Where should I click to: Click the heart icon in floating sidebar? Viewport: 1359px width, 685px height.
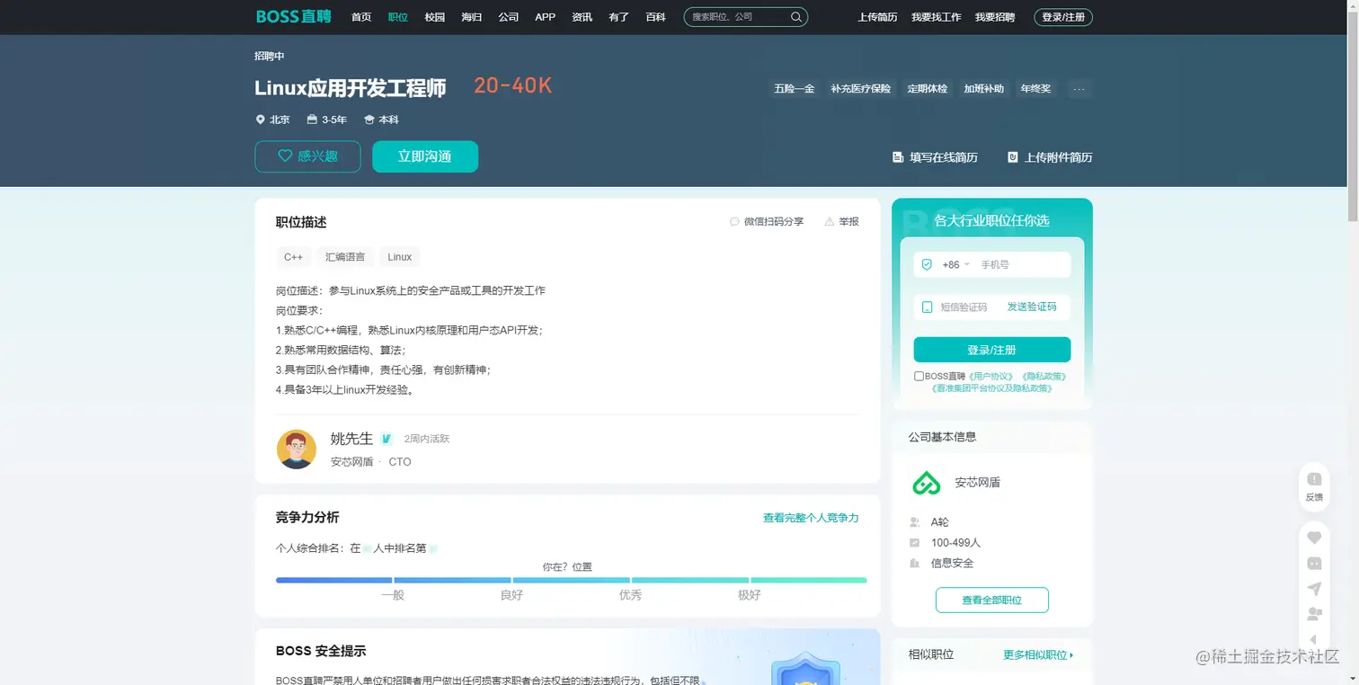click(x=1314, y=538)
